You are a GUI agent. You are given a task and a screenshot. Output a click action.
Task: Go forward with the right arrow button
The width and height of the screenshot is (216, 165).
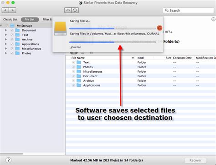pos(13,10)
